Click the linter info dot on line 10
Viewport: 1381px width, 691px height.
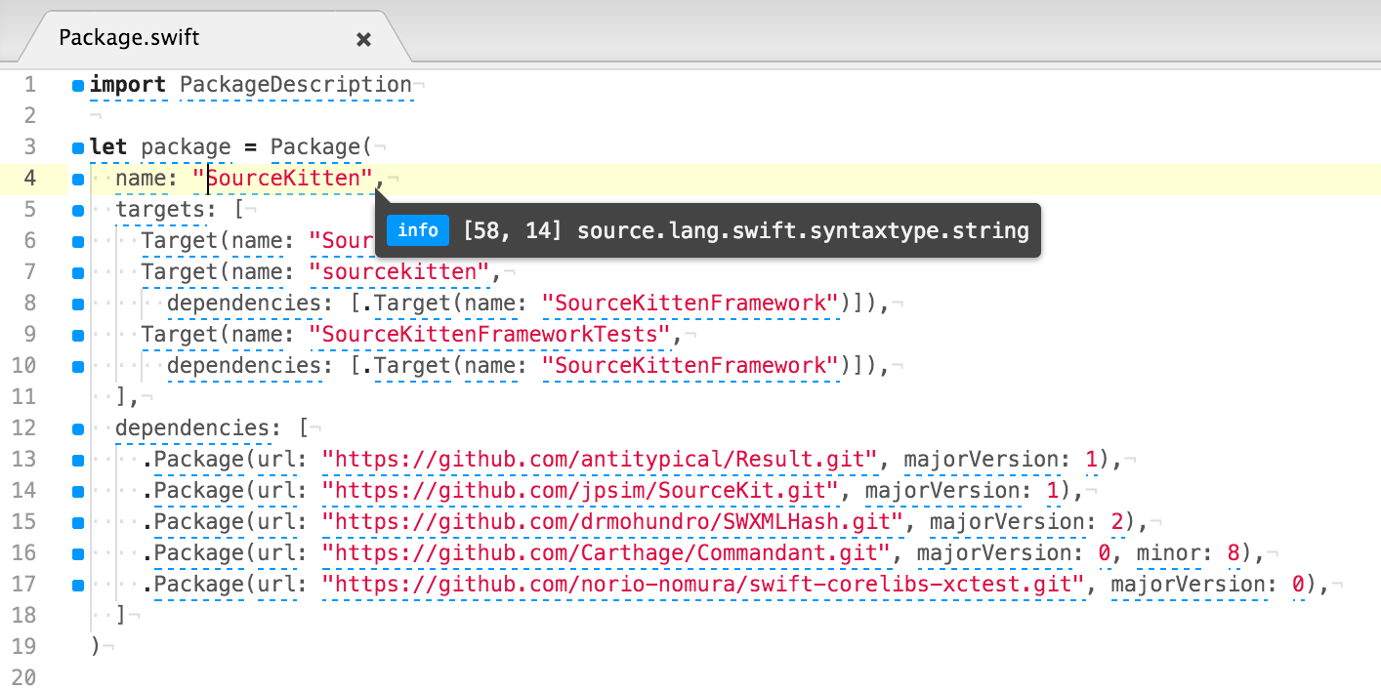77,367
